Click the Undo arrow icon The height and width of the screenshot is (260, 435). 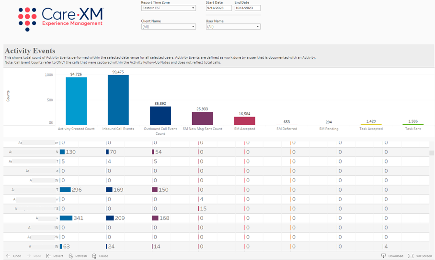click(8, 256)
